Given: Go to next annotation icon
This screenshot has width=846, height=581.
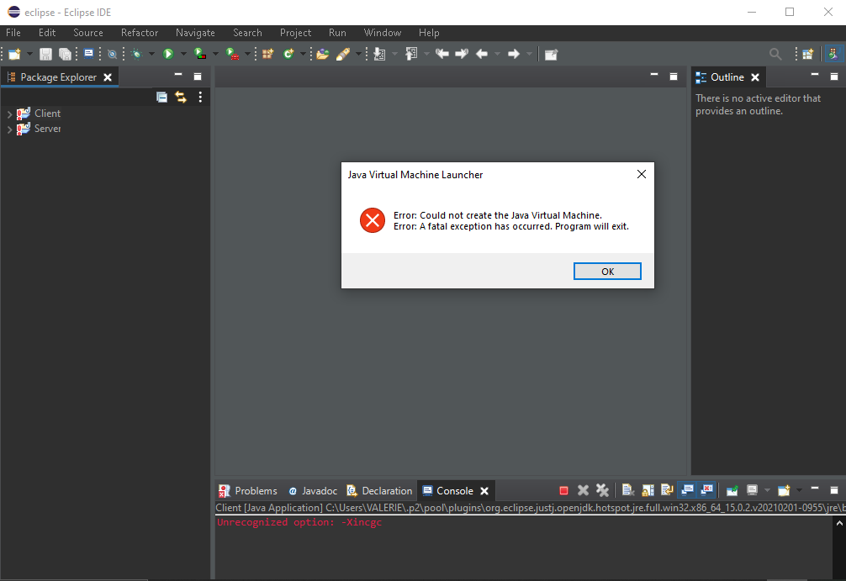Looking at the screenshot, I should point(380,54).
